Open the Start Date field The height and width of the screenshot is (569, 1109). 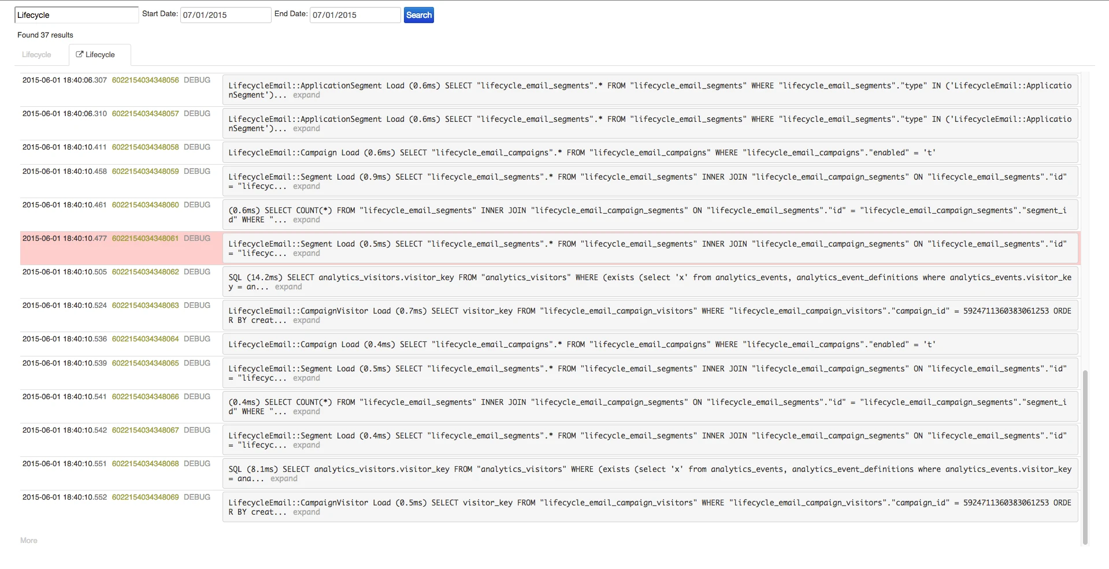tap(226, 15)
